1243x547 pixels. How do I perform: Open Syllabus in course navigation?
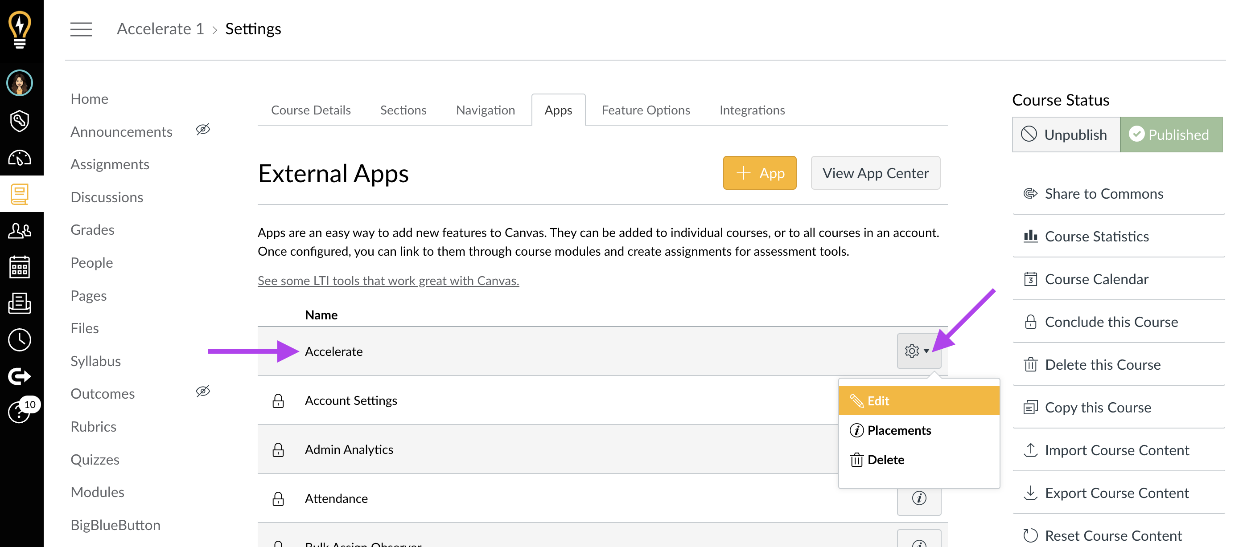click(x=95, y=360)
